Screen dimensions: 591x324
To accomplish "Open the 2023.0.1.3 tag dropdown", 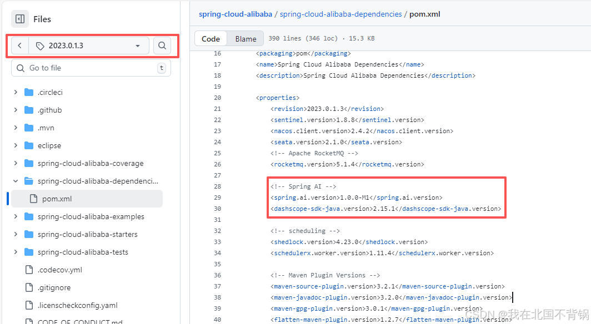I will point(89,45).
